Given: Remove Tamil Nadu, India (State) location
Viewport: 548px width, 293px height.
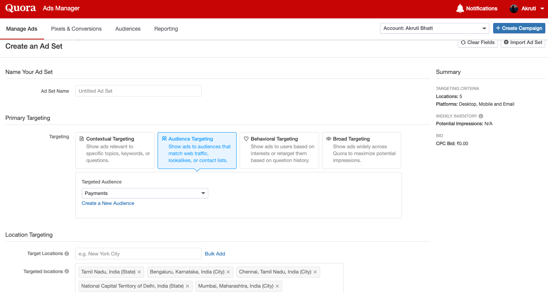Looking at the screenshot, I should 139,272.
